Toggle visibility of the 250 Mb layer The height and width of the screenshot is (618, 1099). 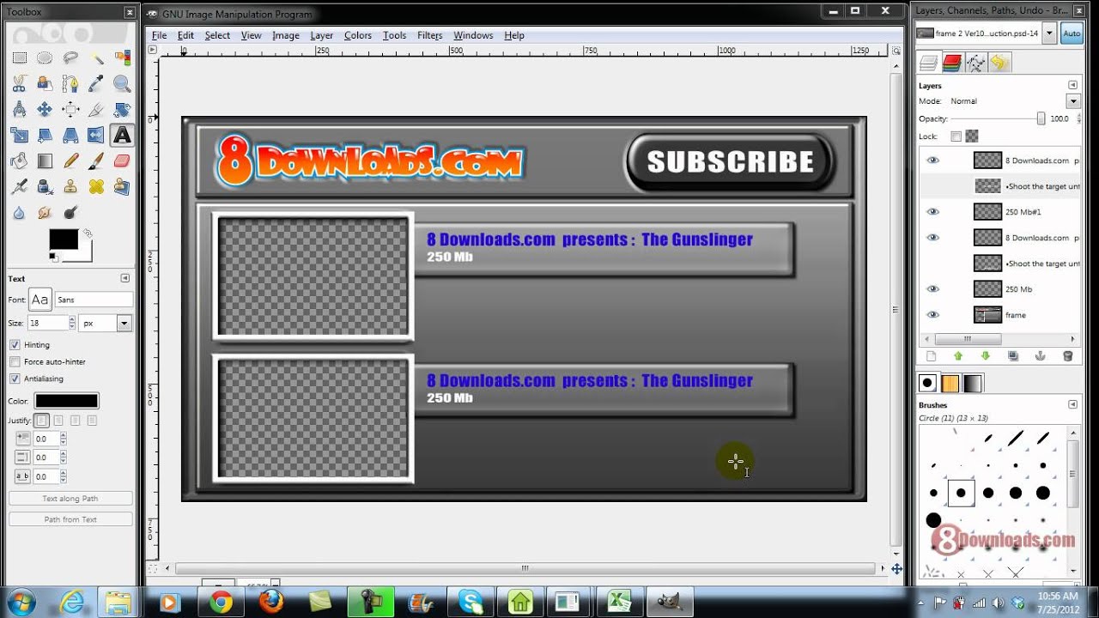932,289
